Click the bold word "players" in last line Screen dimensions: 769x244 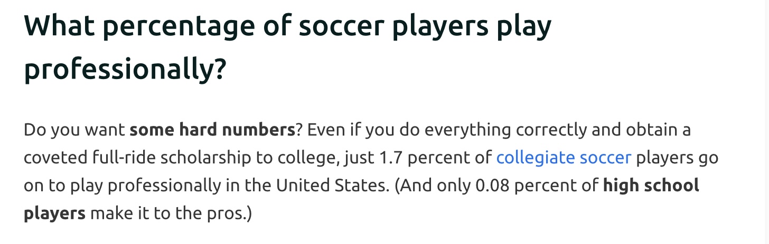(x=54, y=213)
